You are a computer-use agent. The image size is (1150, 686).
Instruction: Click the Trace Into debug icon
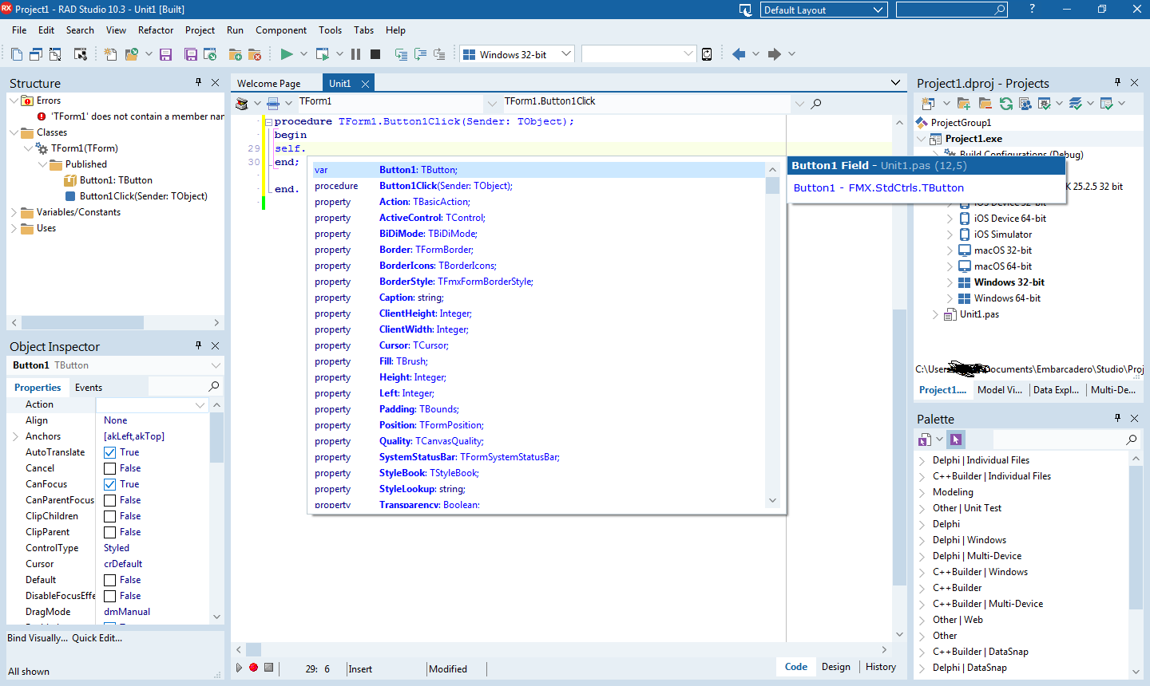coord(401,54)
